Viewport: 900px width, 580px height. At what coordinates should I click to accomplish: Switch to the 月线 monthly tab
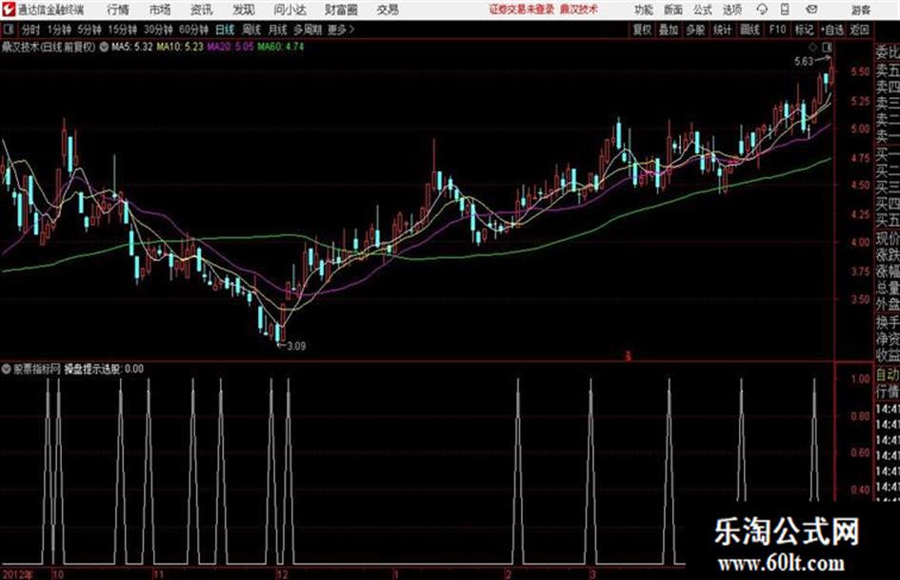(278, 30)
